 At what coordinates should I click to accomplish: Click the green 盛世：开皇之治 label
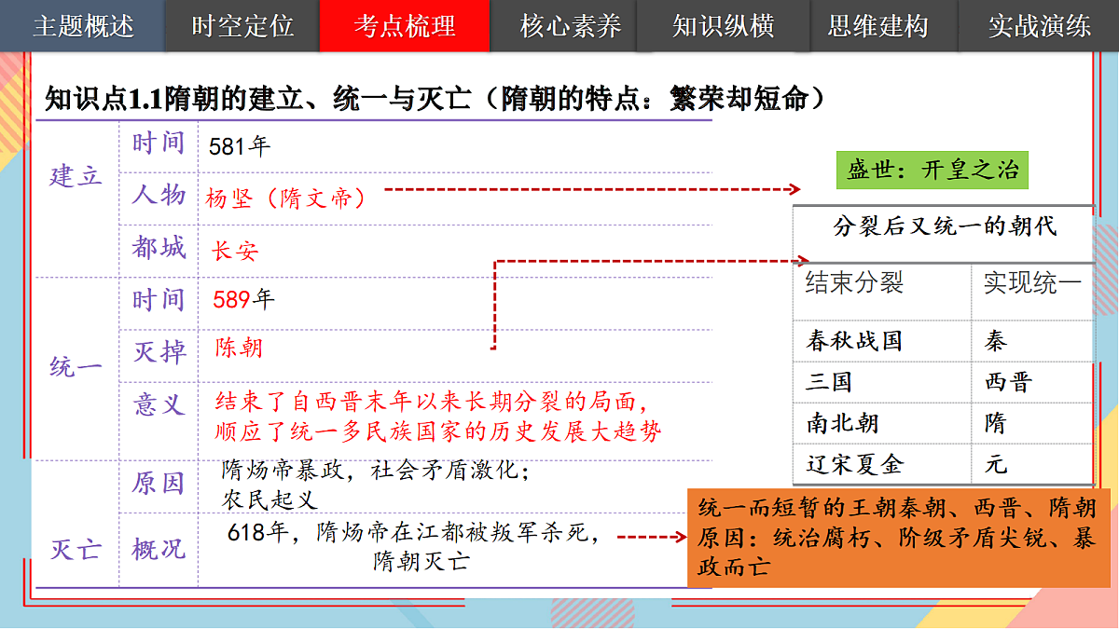pos(933,171)
